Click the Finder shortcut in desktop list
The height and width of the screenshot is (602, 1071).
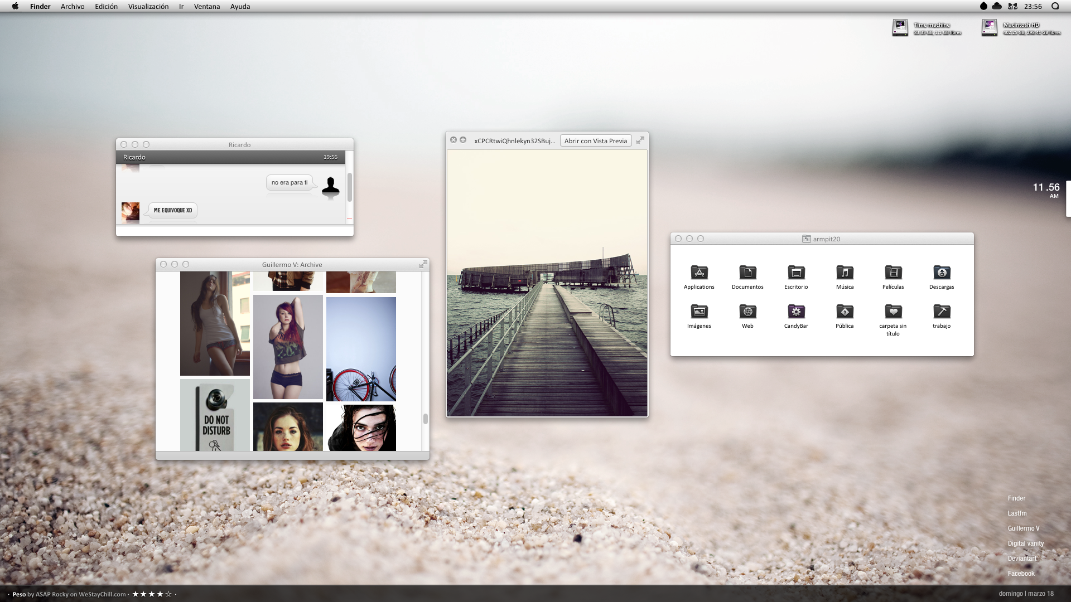[1016, 498]
